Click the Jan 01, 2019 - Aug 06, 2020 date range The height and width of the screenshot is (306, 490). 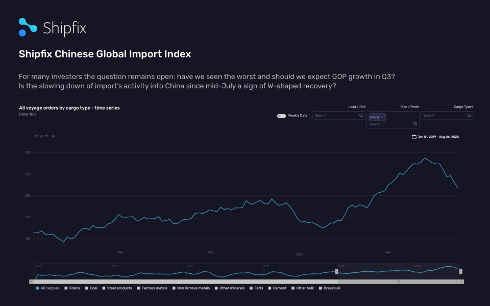[439, 137]
